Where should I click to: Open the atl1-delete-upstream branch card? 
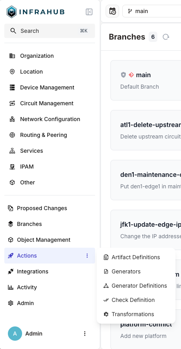click(x=146, y=130)
